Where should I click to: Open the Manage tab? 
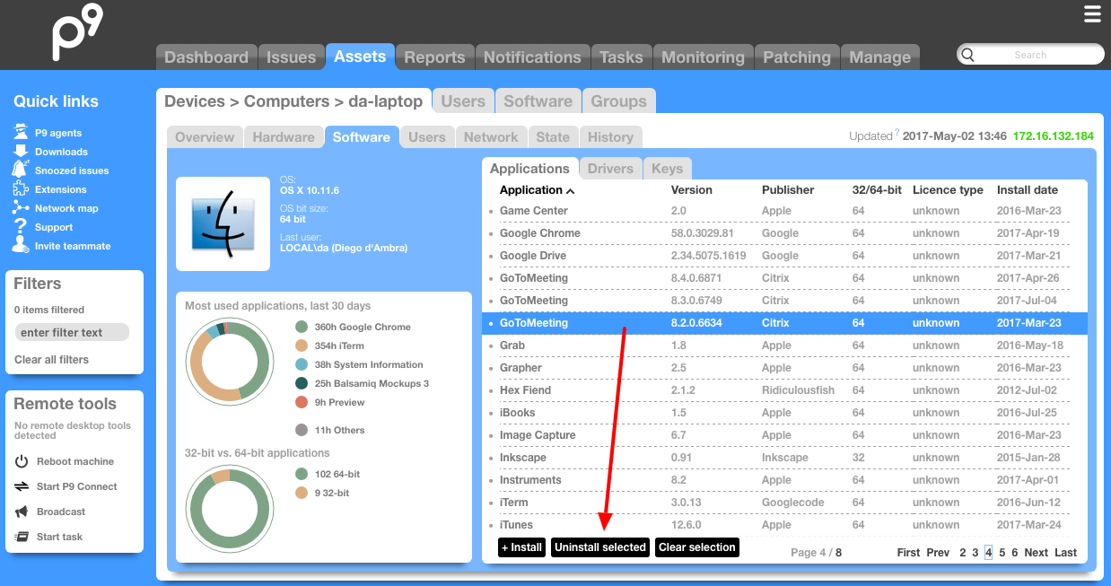(x=880, y=57)
